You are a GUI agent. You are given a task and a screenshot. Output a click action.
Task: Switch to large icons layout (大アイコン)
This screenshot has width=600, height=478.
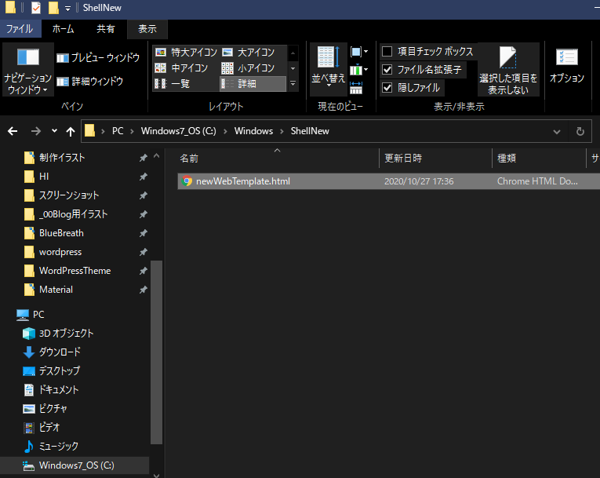pos(249,52)
